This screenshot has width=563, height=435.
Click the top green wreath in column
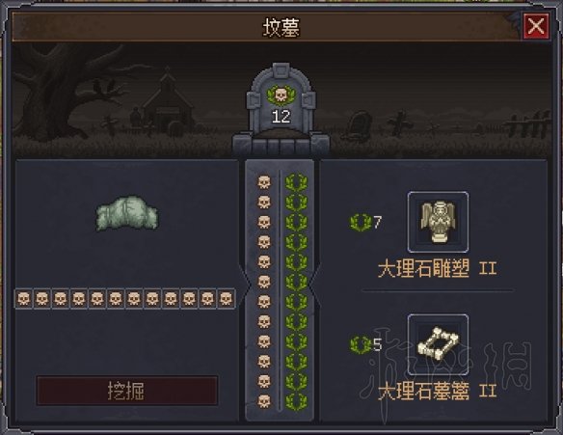297,182
